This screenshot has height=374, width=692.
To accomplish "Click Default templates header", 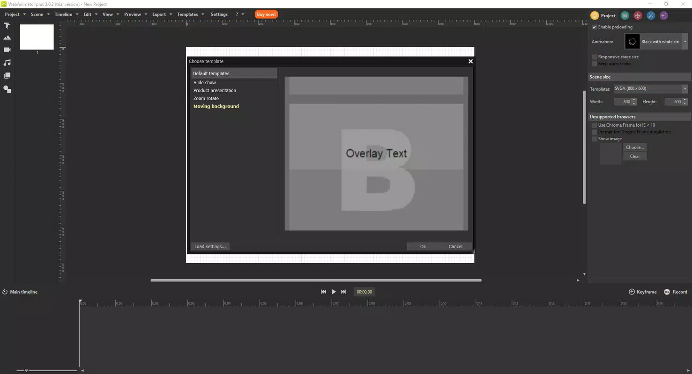I will point(234,73).
